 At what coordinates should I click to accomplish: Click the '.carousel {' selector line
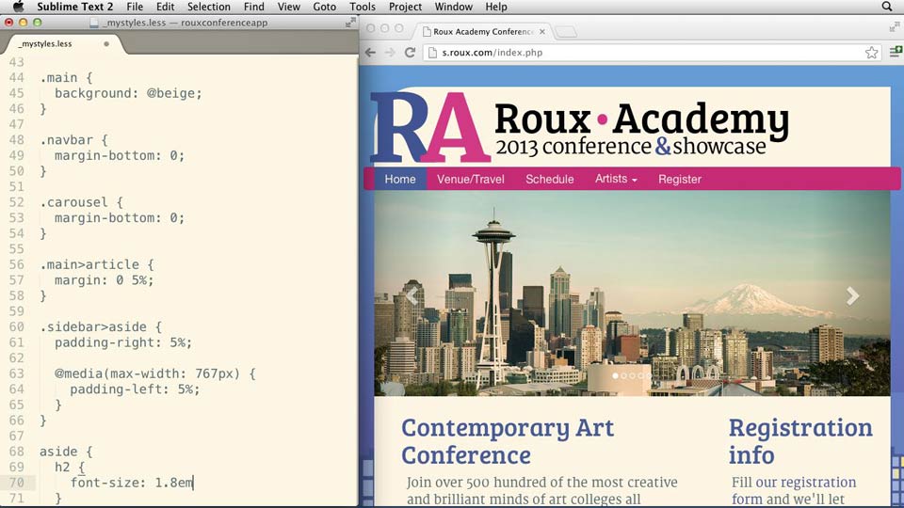click(81, 202)
